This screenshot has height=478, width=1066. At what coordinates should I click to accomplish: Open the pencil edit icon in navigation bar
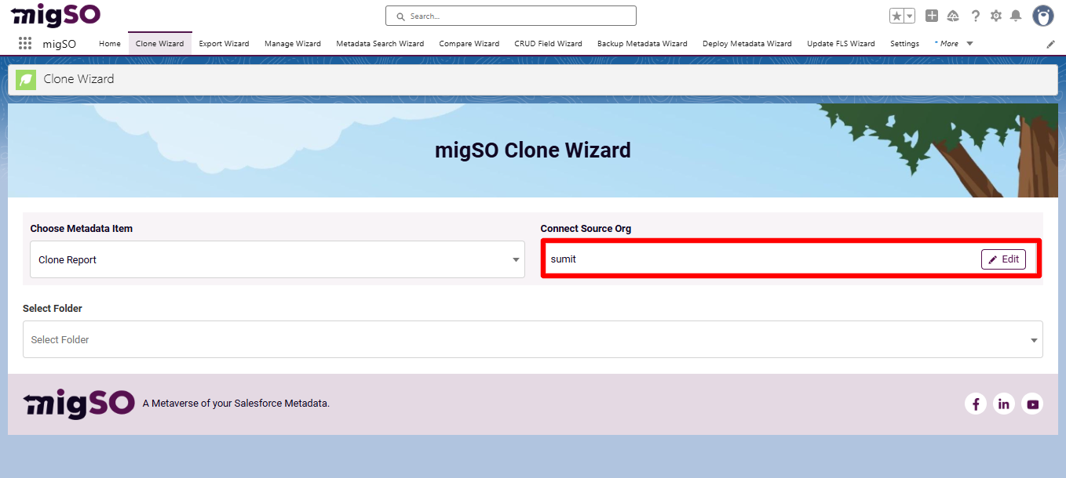[x=1050, y=44]
